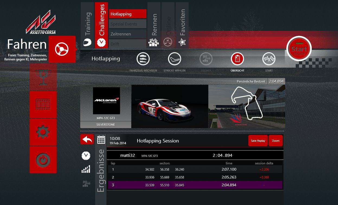Viewport: 338px width, 205px height.
Task: Switch to the Challenges tab
Action: (x=101, y=25)
